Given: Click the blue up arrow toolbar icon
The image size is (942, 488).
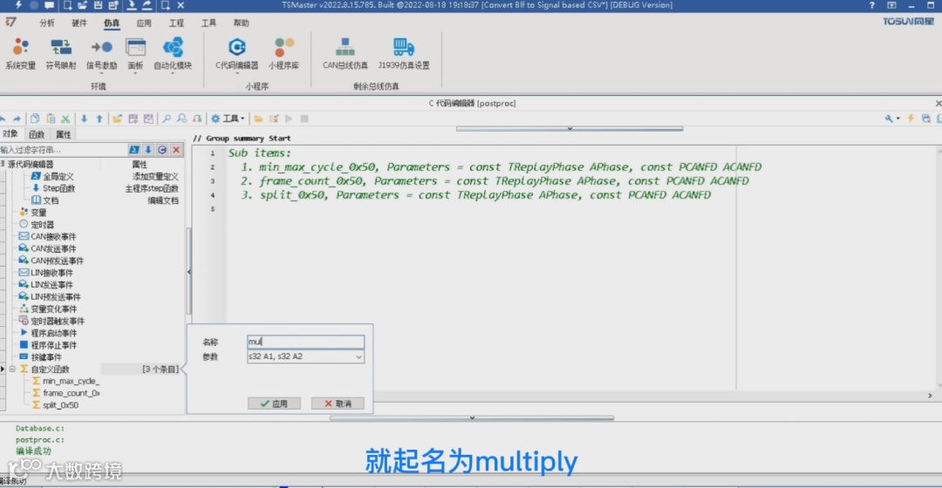Looking at the screenshot, I should click(x=99, y=119).
